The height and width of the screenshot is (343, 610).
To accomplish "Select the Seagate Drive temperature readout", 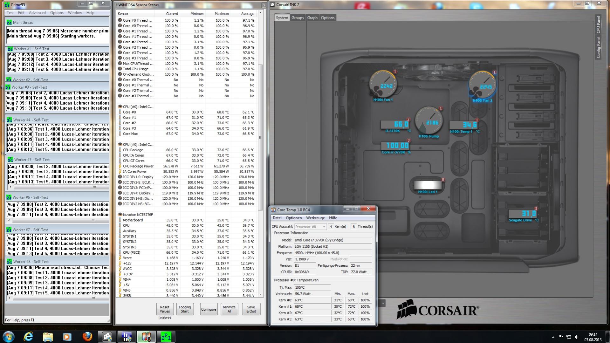I will point(523,214).
